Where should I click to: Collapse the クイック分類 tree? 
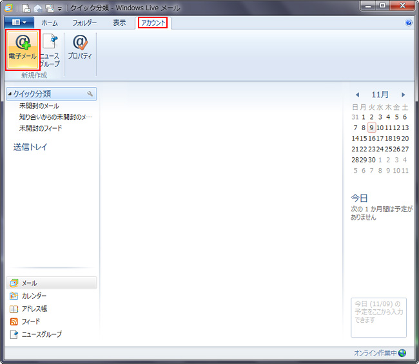click(x=10, y=94)
